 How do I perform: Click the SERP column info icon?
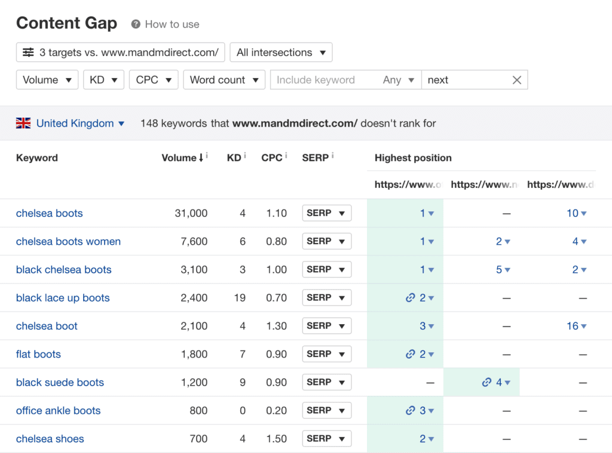tap(332, 155)
